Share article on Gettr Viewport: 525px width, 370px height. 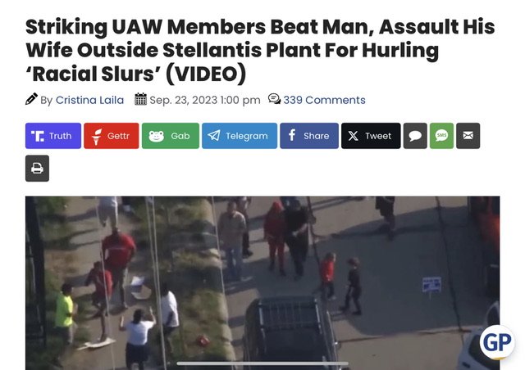(112, 136)
